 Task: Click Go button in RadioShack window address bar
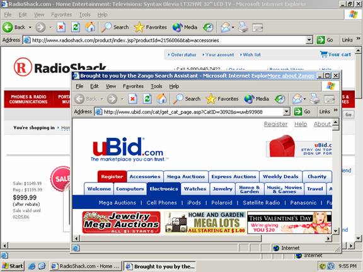pyautogui.click(x=325, y=40)
